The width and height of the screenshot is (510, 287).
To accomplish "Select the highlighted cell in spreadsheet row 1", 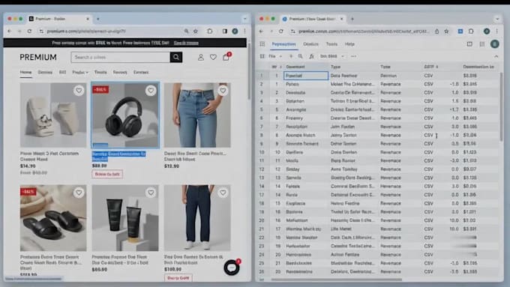I will [x=306, y=76].
